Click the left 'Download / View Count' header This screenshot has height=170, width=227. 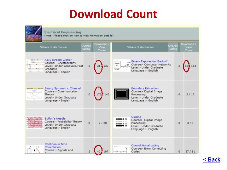(x=102, y=47)
